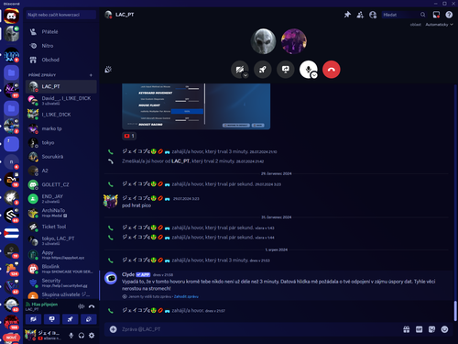Click the plus attach button in message bar
The width and height of the screenshot is (458, 344).
pos(114,329)
